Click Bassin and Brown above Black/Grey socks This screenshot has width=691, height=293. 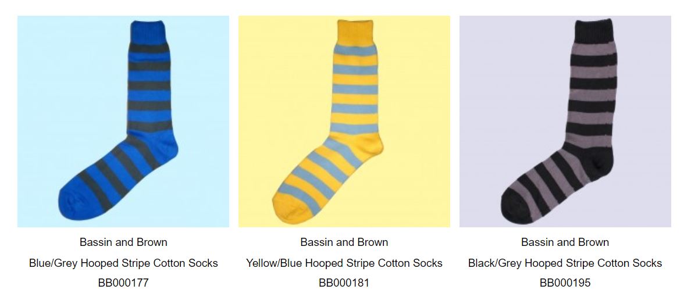(x=565, y=242)
